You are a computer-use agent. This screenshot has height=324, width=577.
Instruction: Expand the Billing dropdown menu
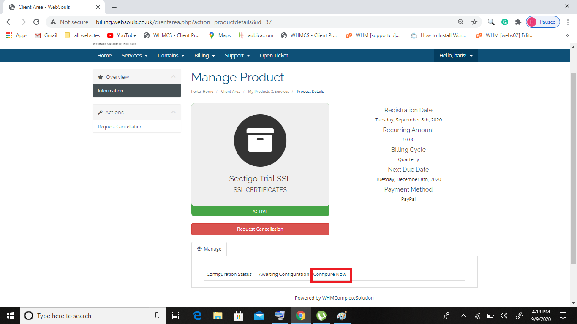pos(204,55)
